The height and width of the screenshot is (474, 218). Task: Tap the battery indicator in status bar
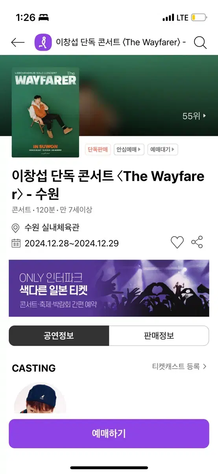[199, 17]
